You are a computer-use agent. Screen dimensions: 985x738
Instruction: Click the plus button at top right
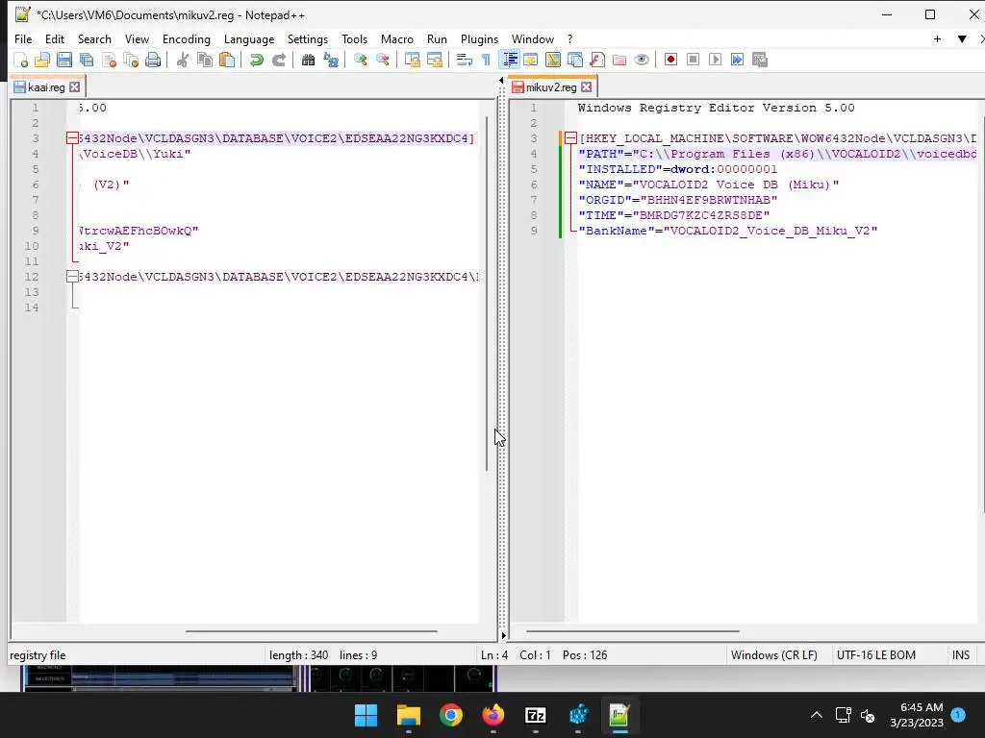(937, 38)
